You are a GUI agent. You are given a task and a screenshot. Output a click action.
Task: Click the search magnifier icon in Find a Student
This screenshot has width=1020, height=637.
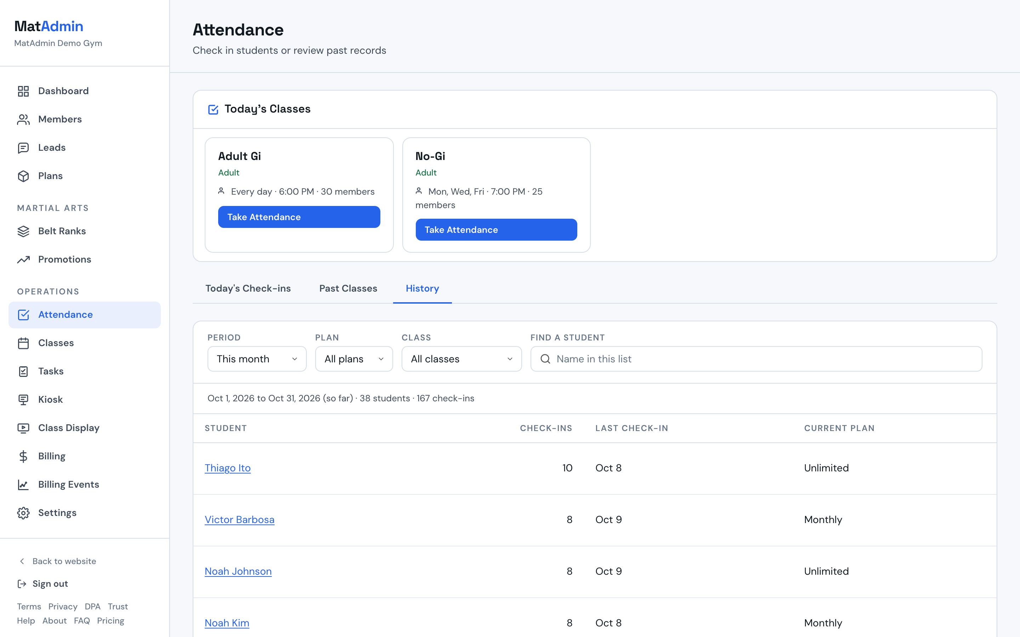click(x=545, y=359)
